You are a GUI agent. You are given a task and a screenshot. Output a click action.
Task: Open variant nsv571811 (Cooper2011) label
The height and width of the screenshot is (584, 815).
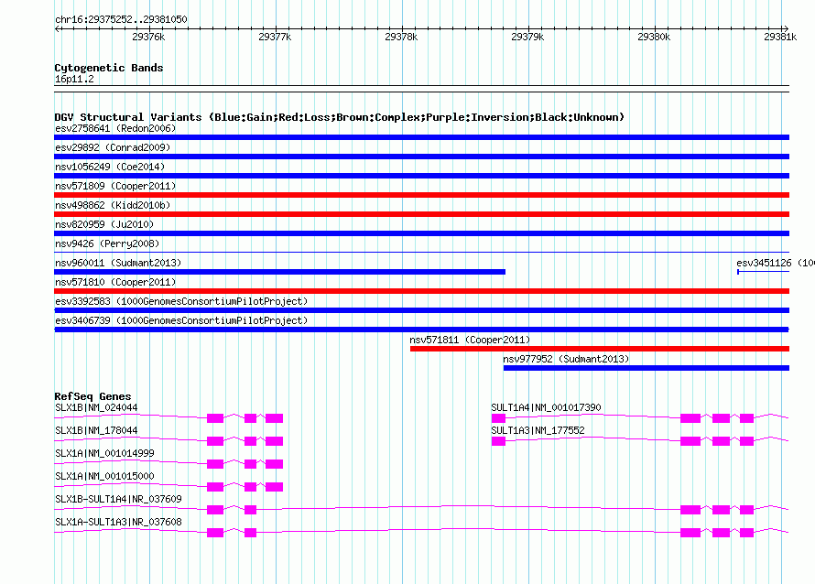[x=470, y=340]
